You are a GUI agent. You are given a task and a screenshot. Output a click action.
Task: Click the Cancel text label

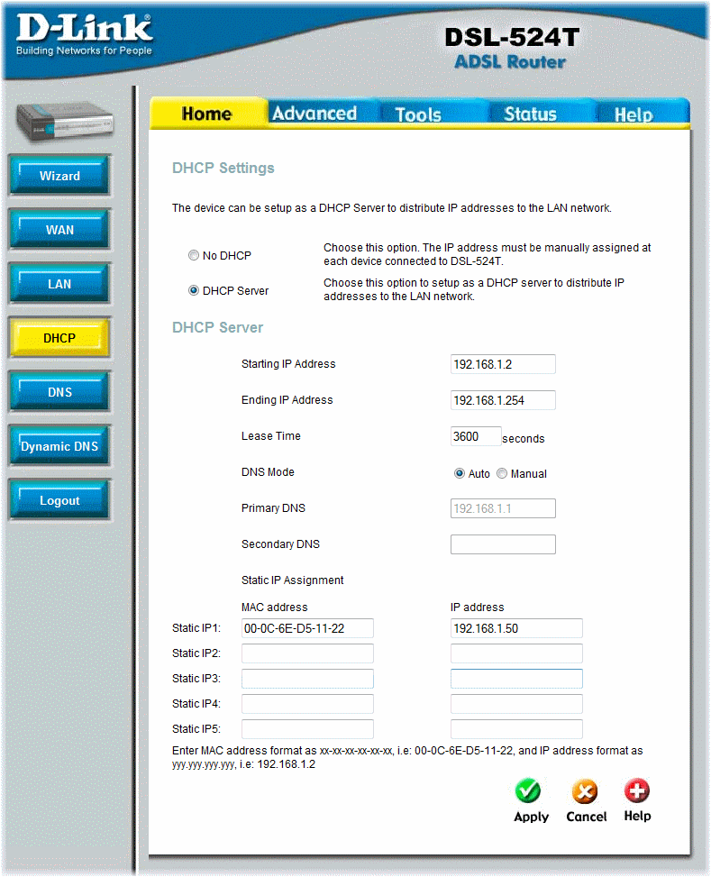[x=587, y=817]
